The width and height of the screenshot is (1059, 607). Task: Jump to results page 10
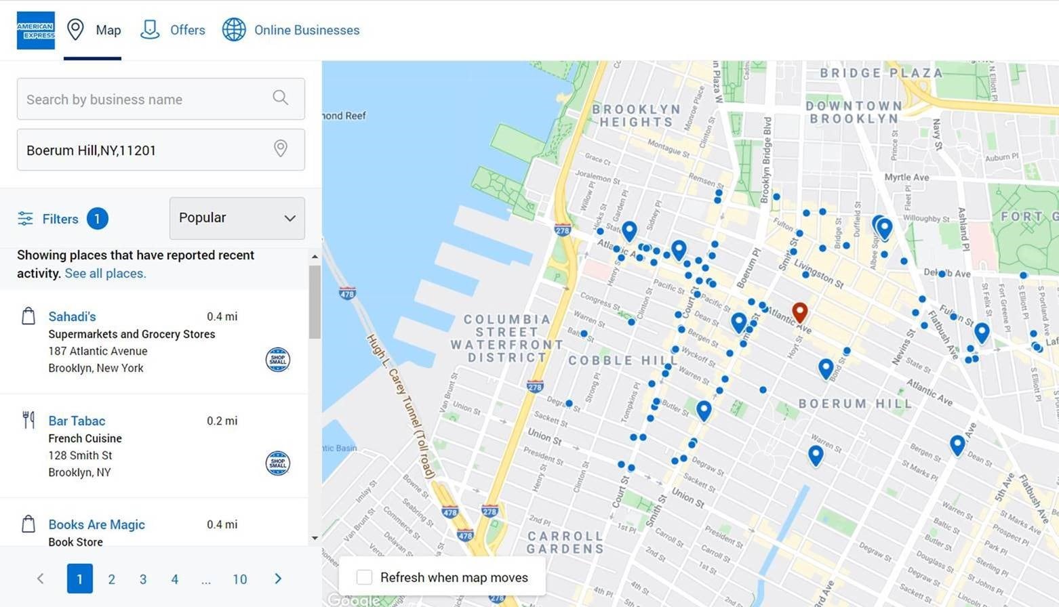240,579
